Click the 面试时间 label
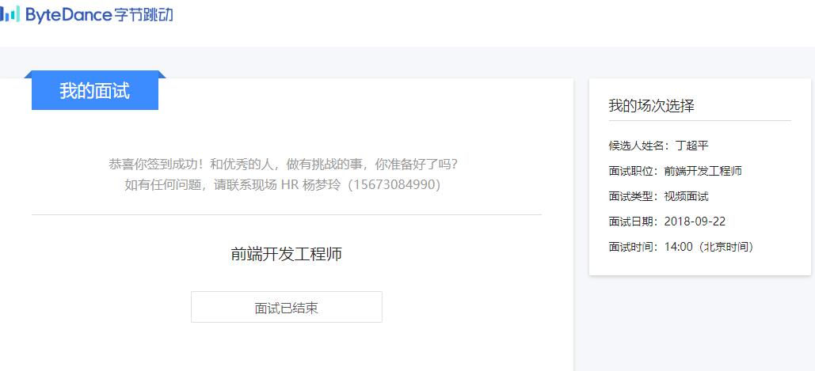This screenshot has height=371, width=815. pyautogui.click(x=634, y=248)
